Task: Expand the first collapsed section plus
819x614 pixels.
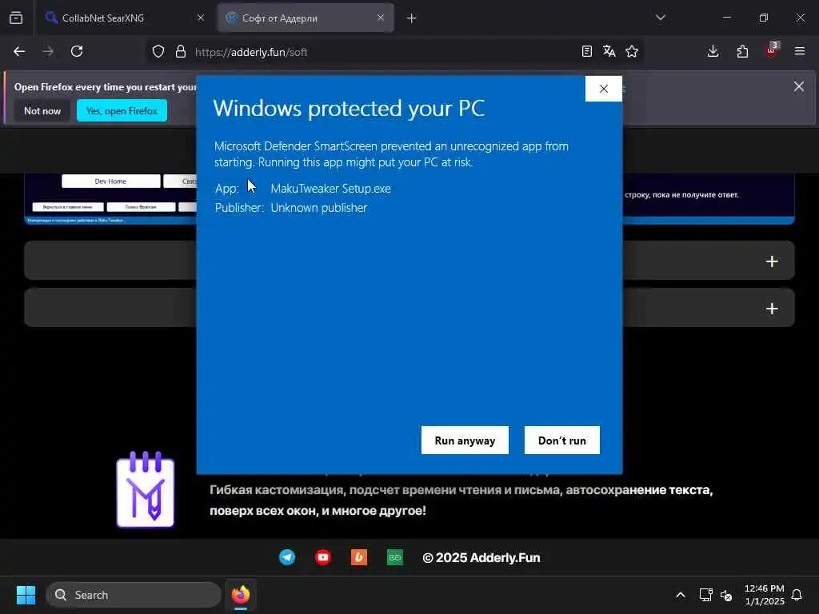Action: pyautogui.click(x=772, y=261)
